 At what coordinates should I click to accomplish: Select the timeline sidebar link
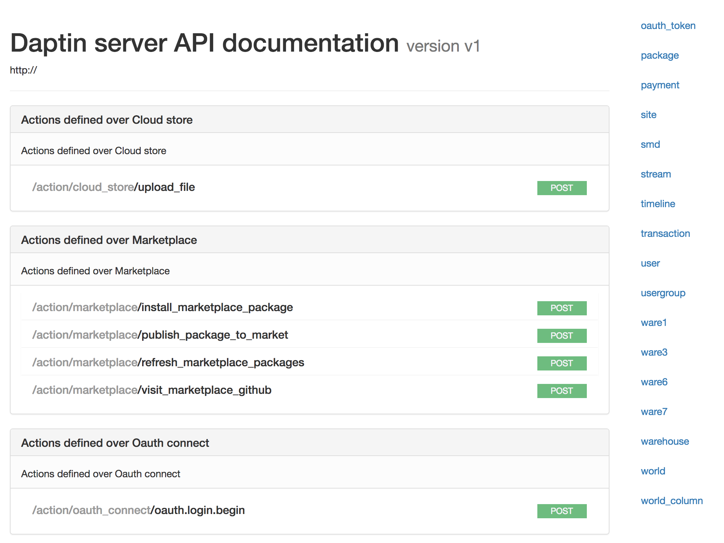658,204
